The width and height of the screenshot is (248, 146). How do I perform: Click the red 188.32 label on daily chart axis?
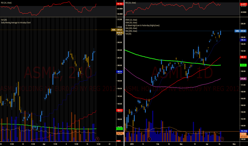[x=243, y=57]
